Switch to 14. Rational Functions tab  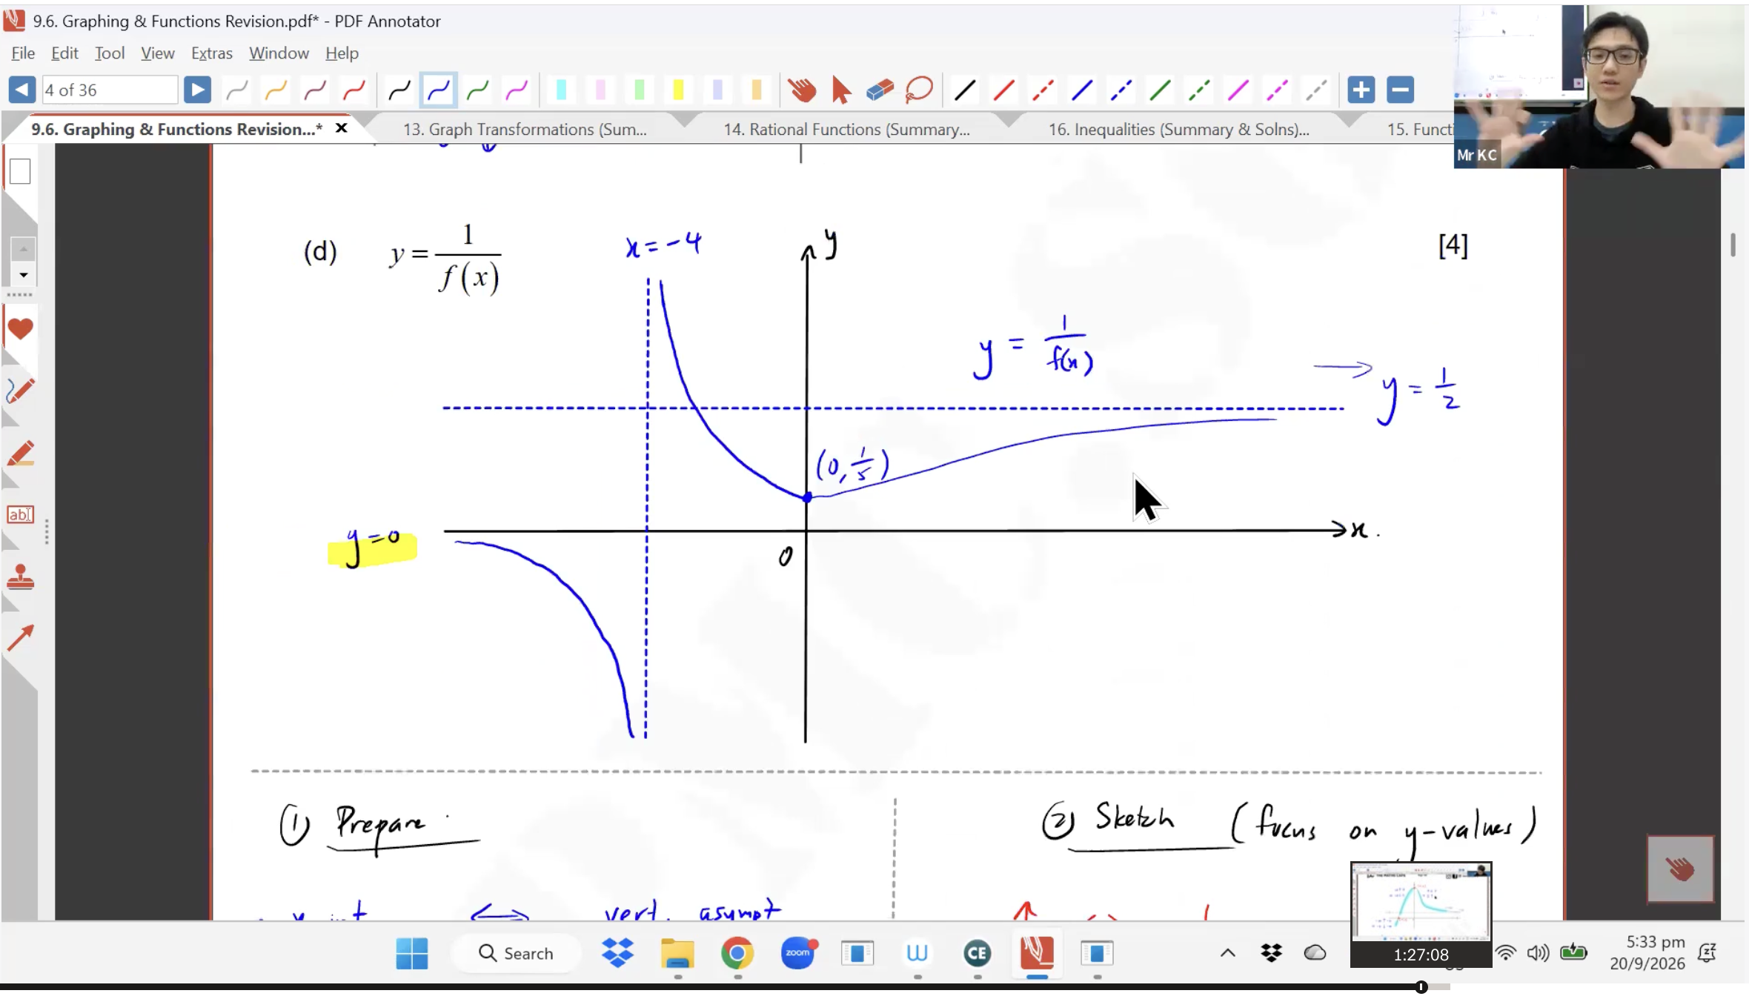[x=846, y=129]
